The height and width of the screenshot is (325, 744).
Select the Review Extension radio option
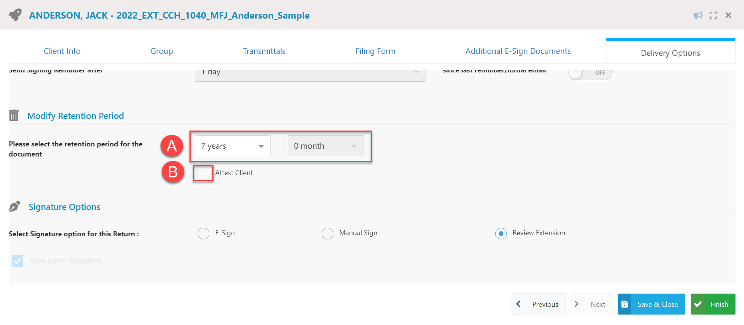(501, 233)
